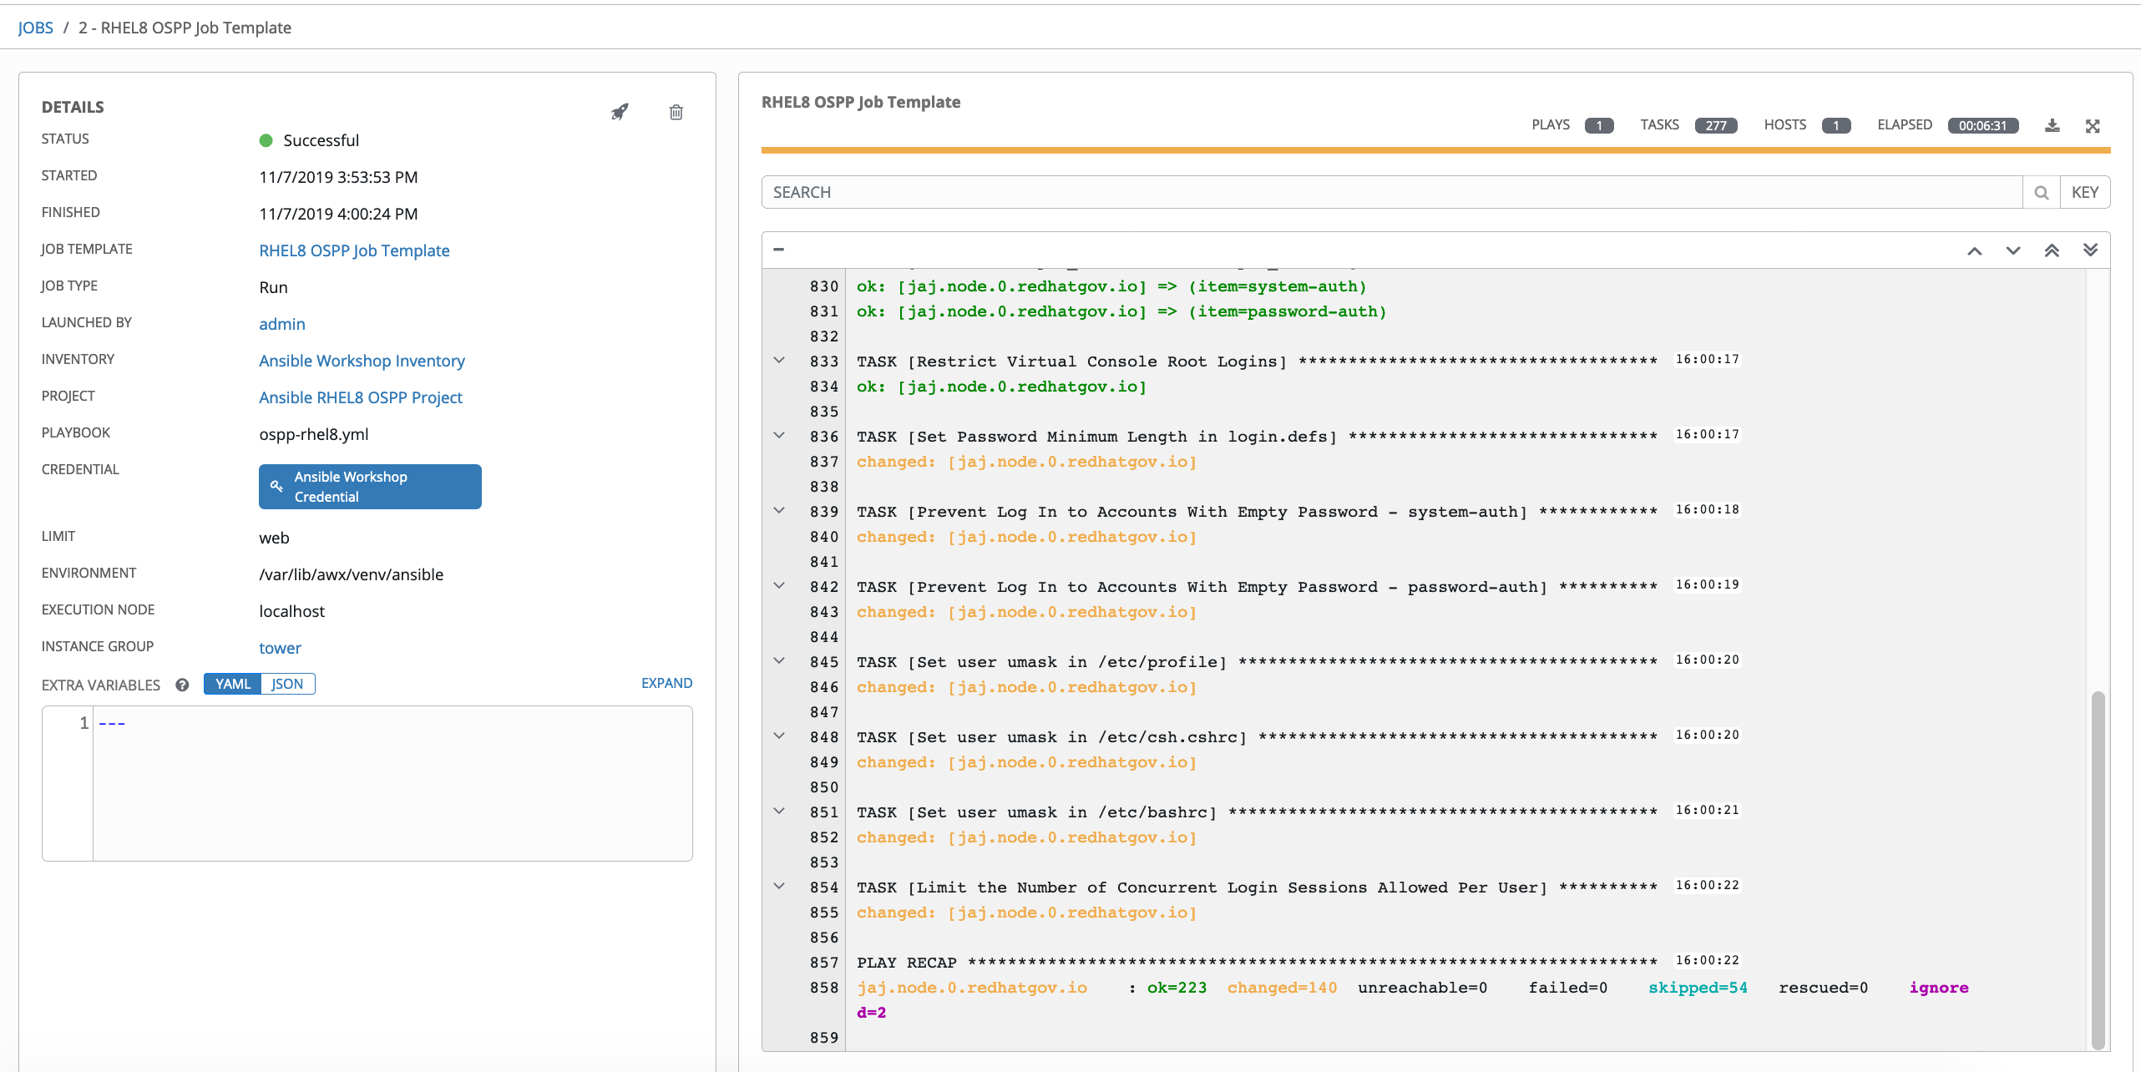Open Ansible Workshop Inventory link

pyautogui.click(x=362, y=361)
